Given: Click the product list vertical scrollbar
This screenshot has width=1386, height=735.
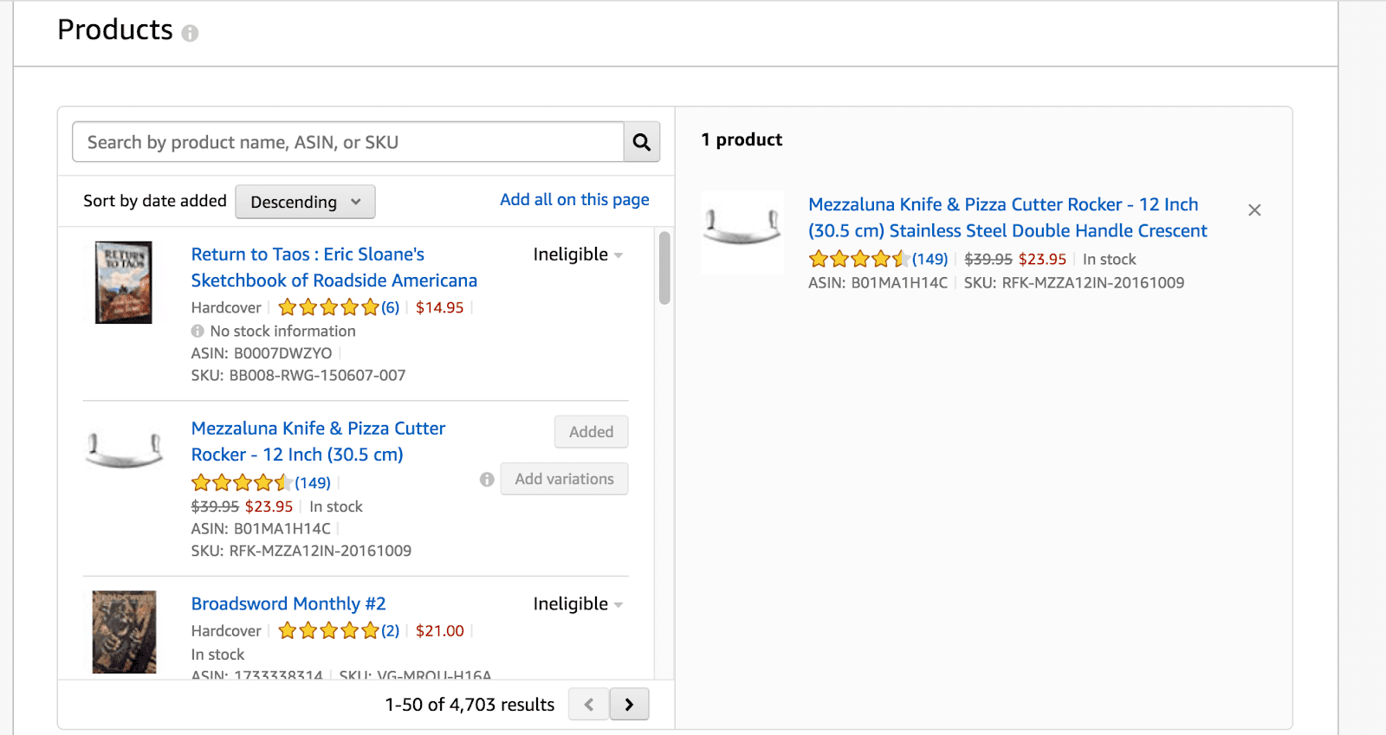Looking at the screenshot, I should [664, 268].
